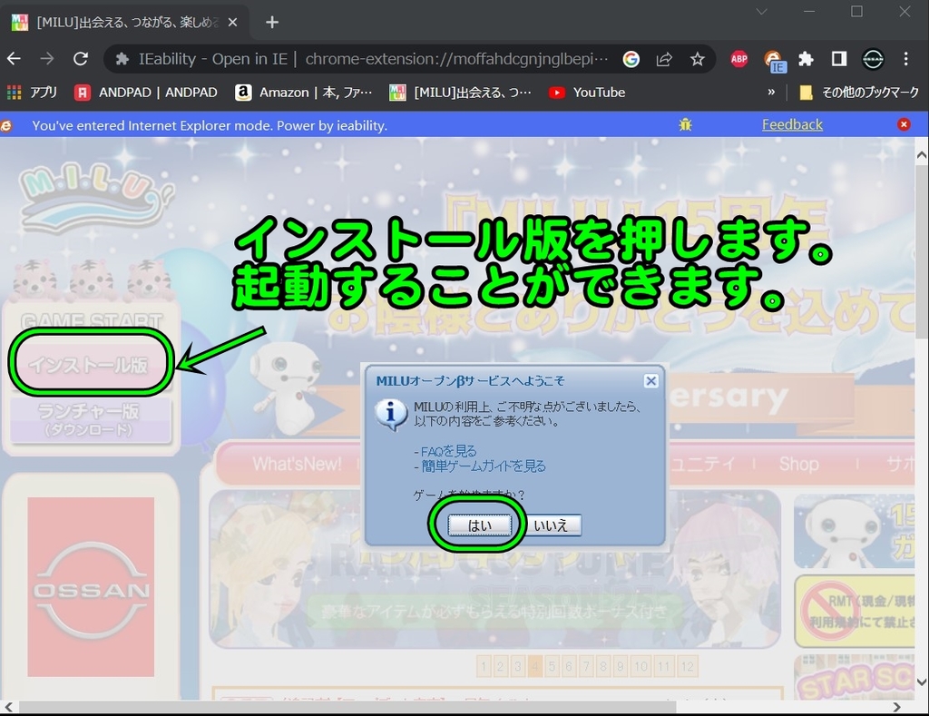Expand hidden bookmarks with chevron

click(x=771, y=93)
